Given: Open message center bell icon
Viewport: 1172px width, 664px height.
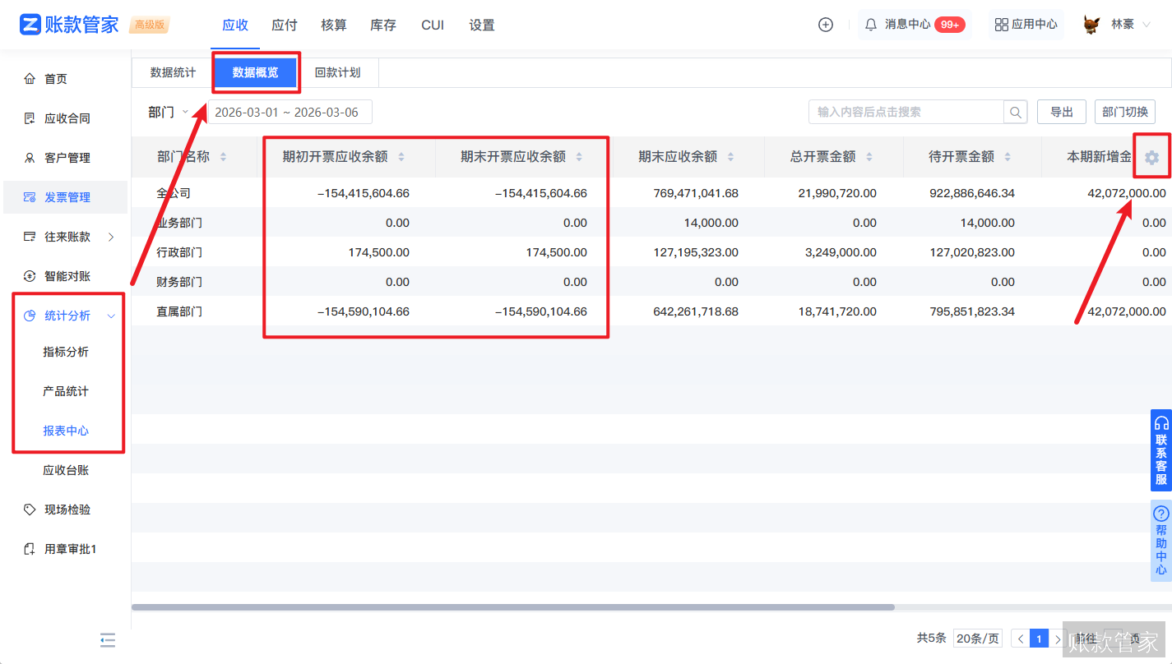Looking at the screenshot, I should pos(871,25).
